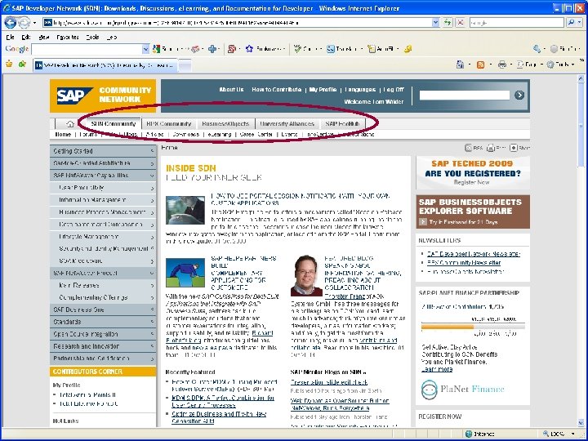Click the featured blogger portrait photo
The image size is (588, 441).
coord(306,276)
